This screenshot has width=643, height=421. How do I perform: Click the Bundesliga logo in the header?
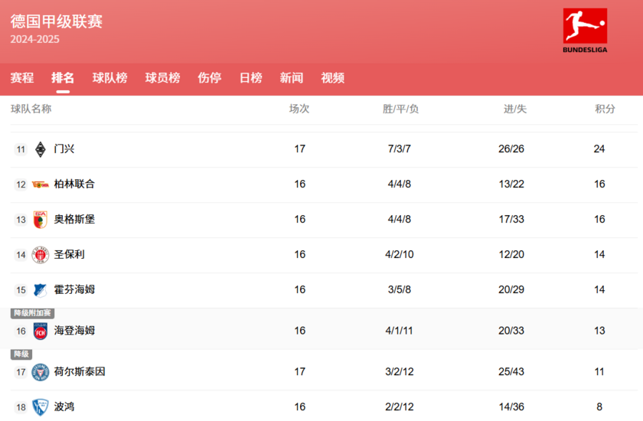[585, 31]
